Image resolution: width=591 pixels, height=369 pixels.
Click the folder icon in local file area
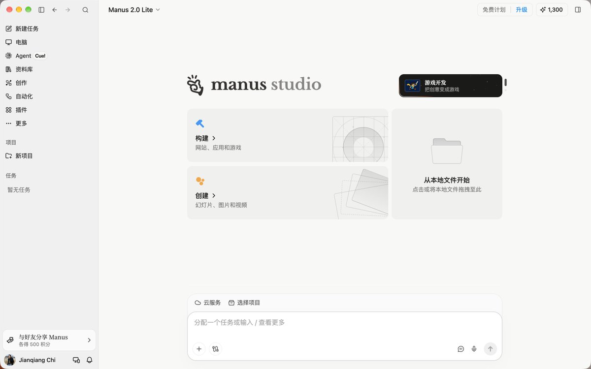click(447, 151)
